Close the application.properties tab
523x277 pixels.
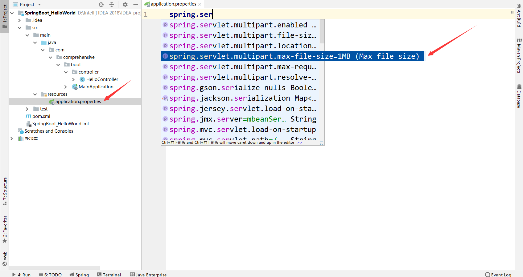(x=200, y=4)
